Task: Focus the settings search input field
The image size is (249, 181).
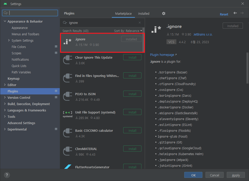Action: [30, 13]
